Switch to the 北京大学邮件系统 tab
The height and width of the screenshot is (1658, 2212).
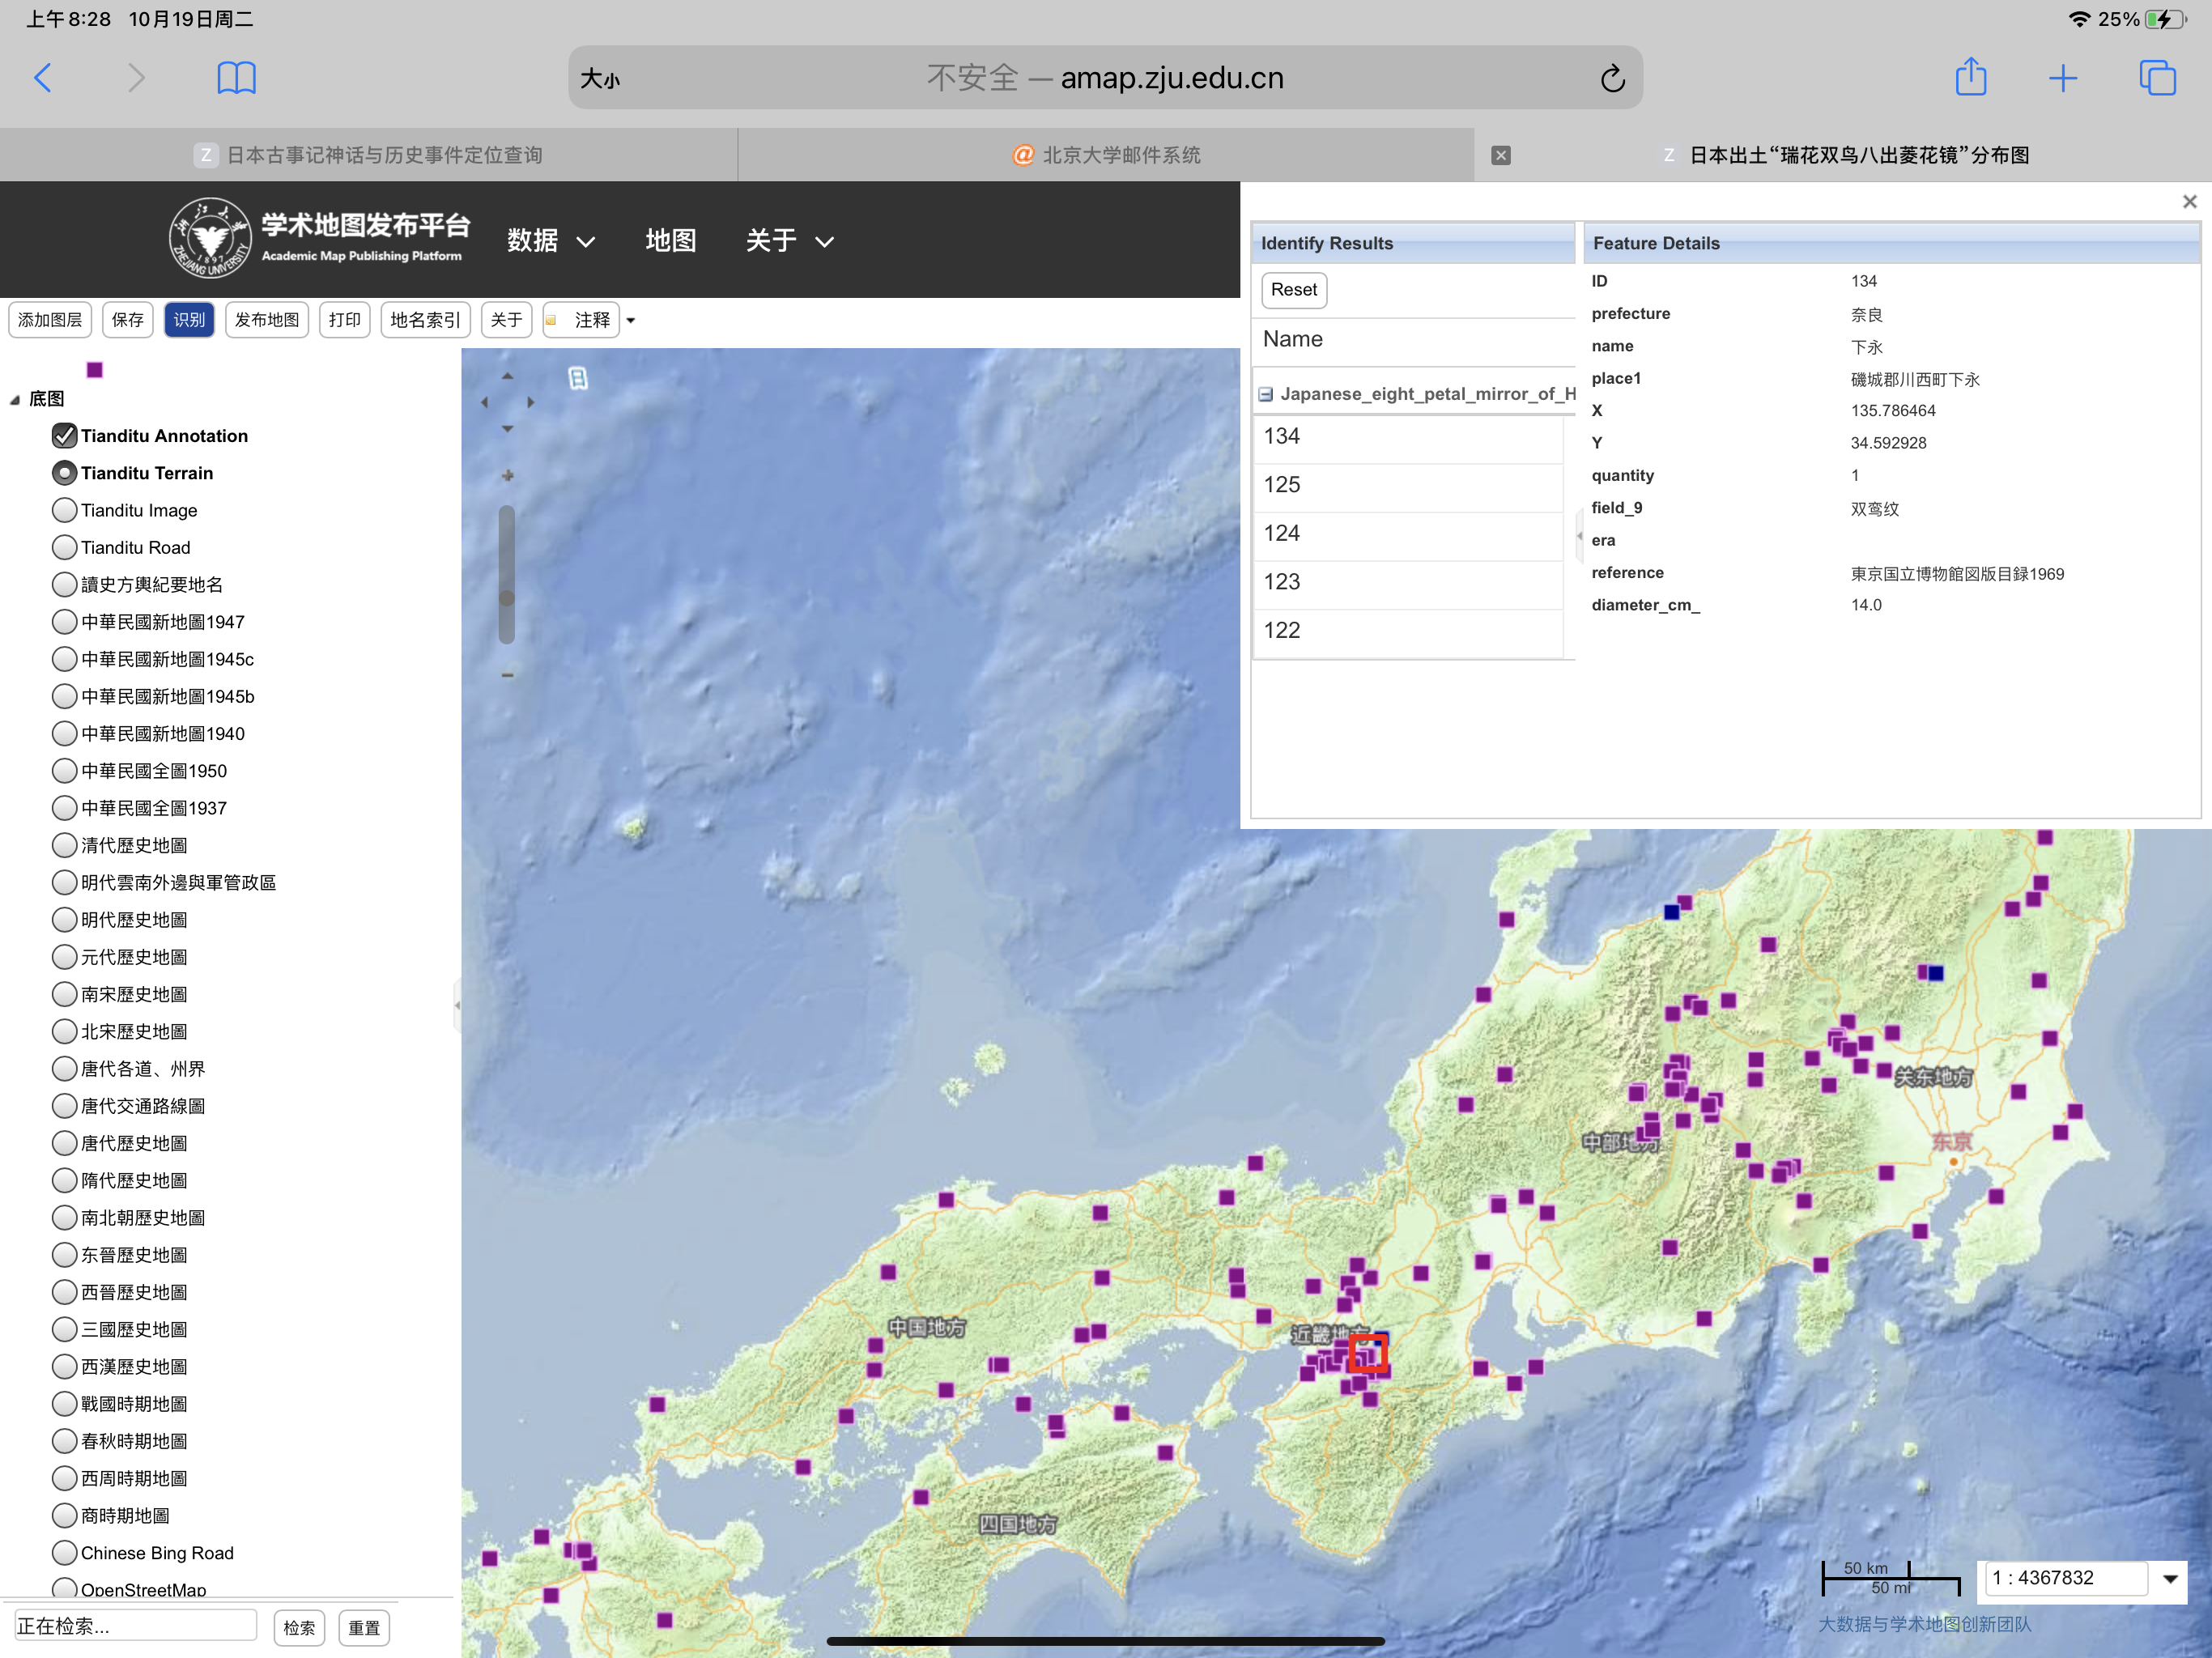(x=1106, y=155)
